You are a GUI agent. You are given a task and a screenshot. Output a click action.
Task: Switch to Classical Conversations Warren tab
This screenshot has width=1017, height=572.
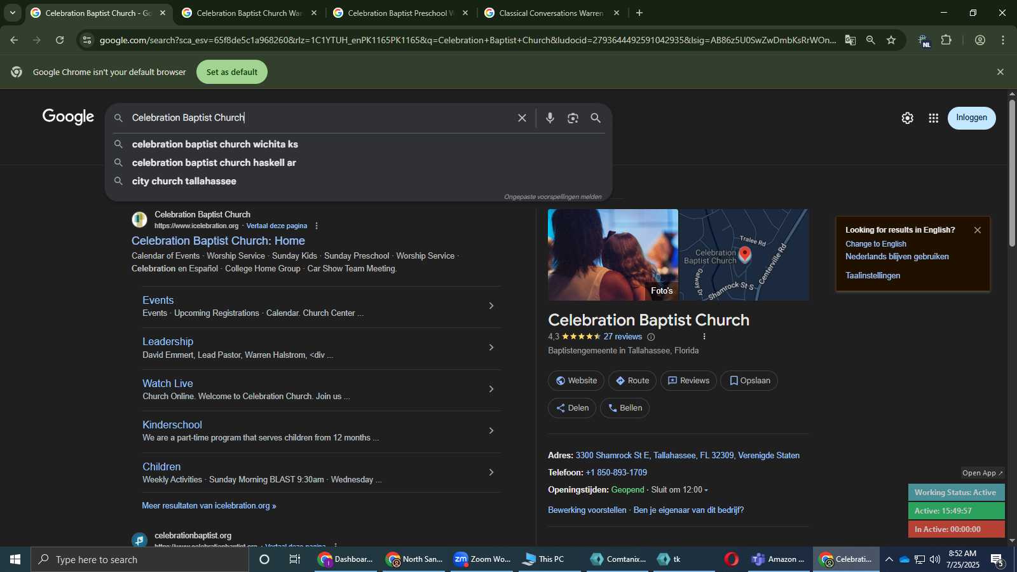click(x=552, y=13)
